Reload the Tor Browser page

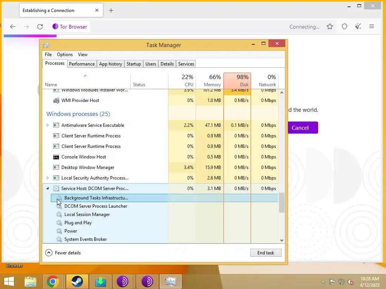pyautogui.click(x=40, y=27)
